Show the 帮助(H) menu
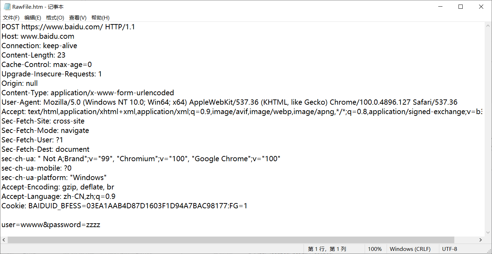Screen dimensions: 492x254 (x=100, y=18)
